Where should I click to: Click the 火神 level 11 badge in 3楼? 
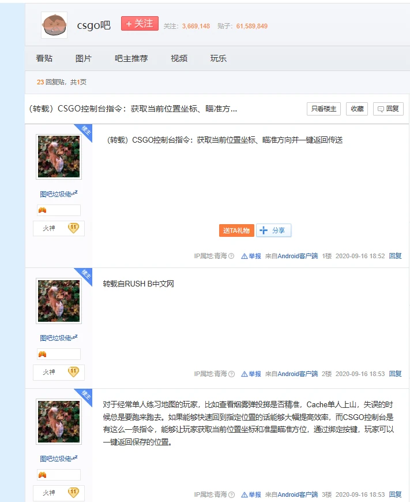[59, 493]
